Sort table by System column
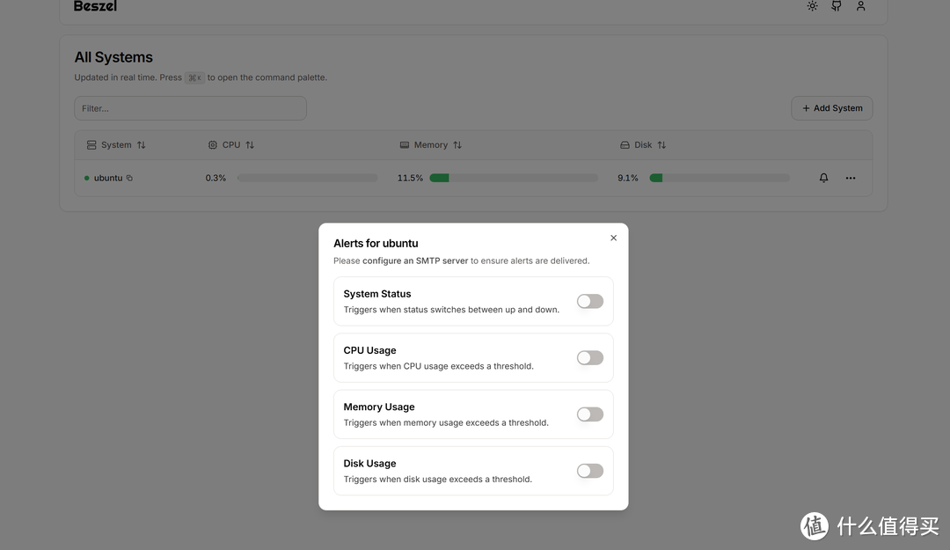Screen dimensions: 950x550 (x=117, y=145)
